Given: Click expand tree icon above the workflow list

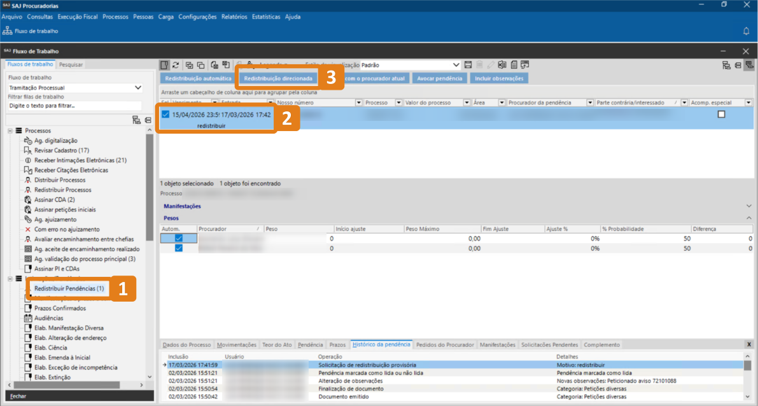Looking at the screenshot, I should [x=136, y=119].
